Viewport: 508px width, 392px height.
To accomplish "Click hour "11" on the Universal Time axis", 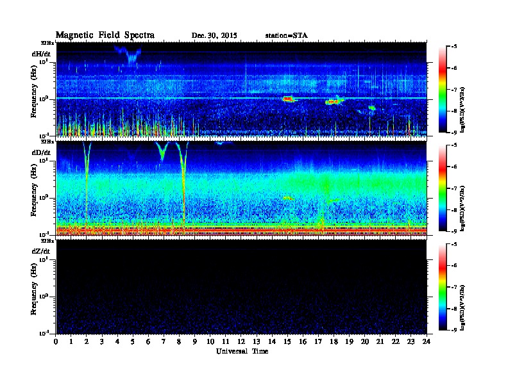I will pyautogui.click(x=226, y=341).
